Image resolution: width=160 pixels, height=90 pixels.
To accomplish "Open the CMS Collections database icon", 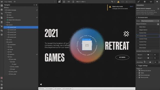I will [2, 22].
